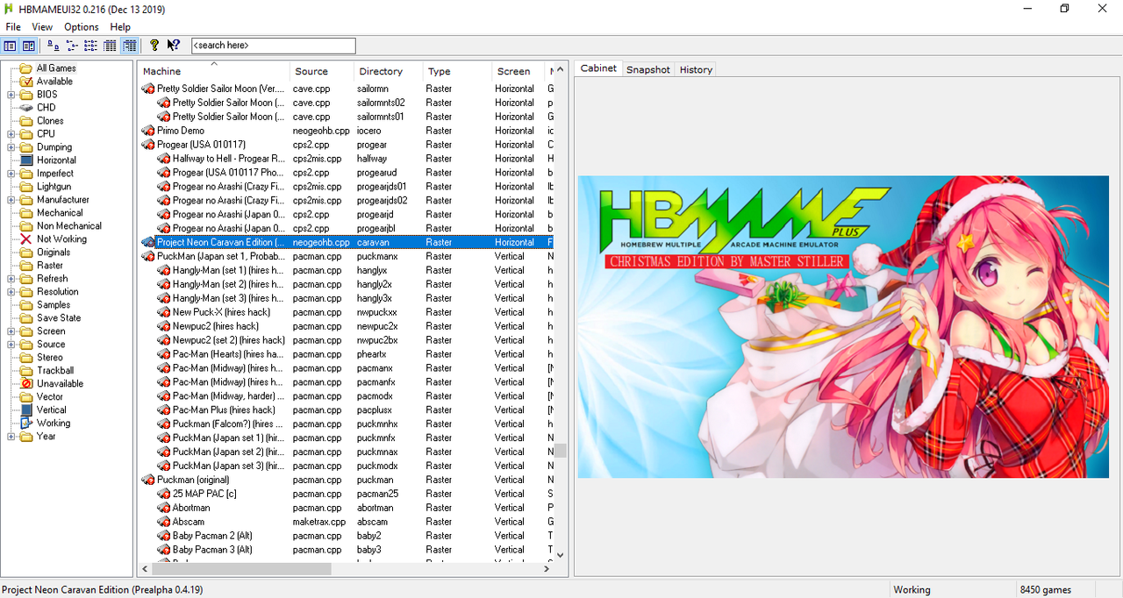Expand the Refresh folder
This screenshot has width=1123, height=598.
coord(11,279)
